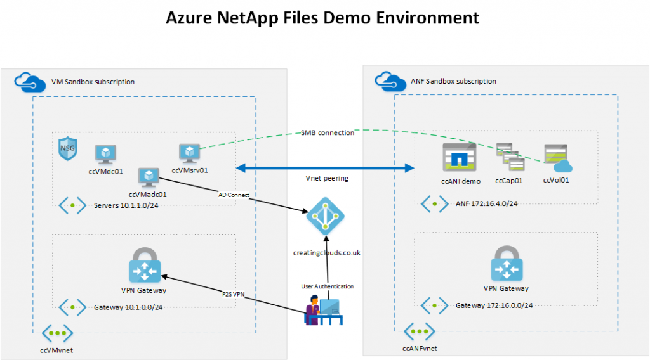
Task: Select the ccVMsrv01 virtual machine icon
Action: click(x=189, y=152)
